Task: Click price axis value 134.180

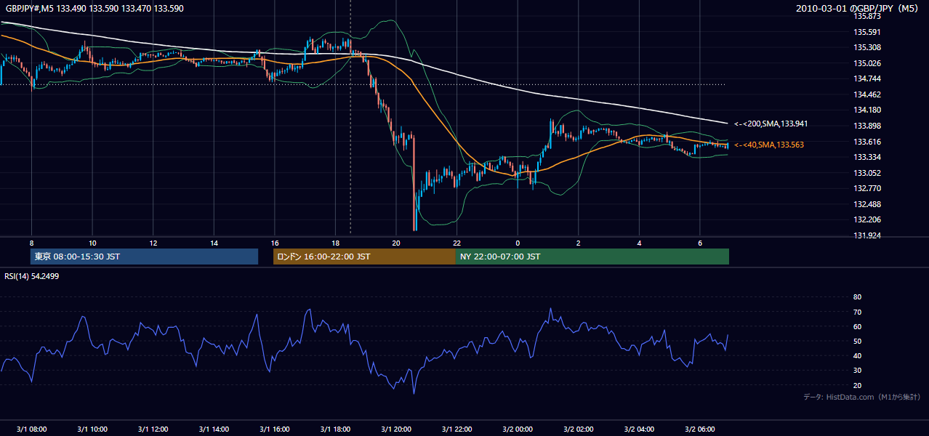Action: click(x=866, y=110)
